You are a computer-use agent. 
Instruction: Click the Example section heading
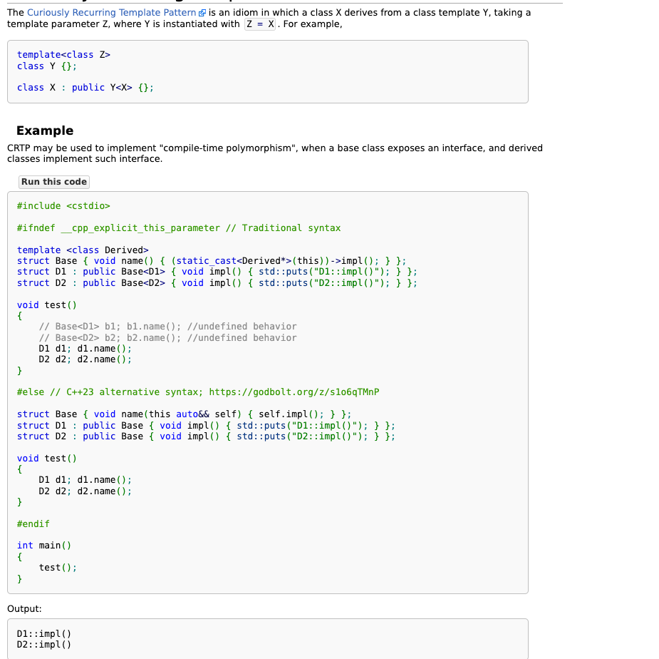[44, 131]
